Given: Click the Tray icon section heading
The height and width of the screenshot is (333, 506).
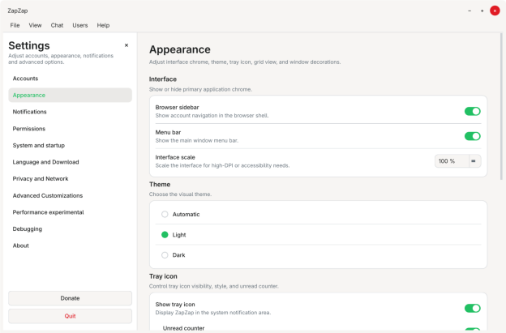Looking at the screenshot, I should (163, 276).
